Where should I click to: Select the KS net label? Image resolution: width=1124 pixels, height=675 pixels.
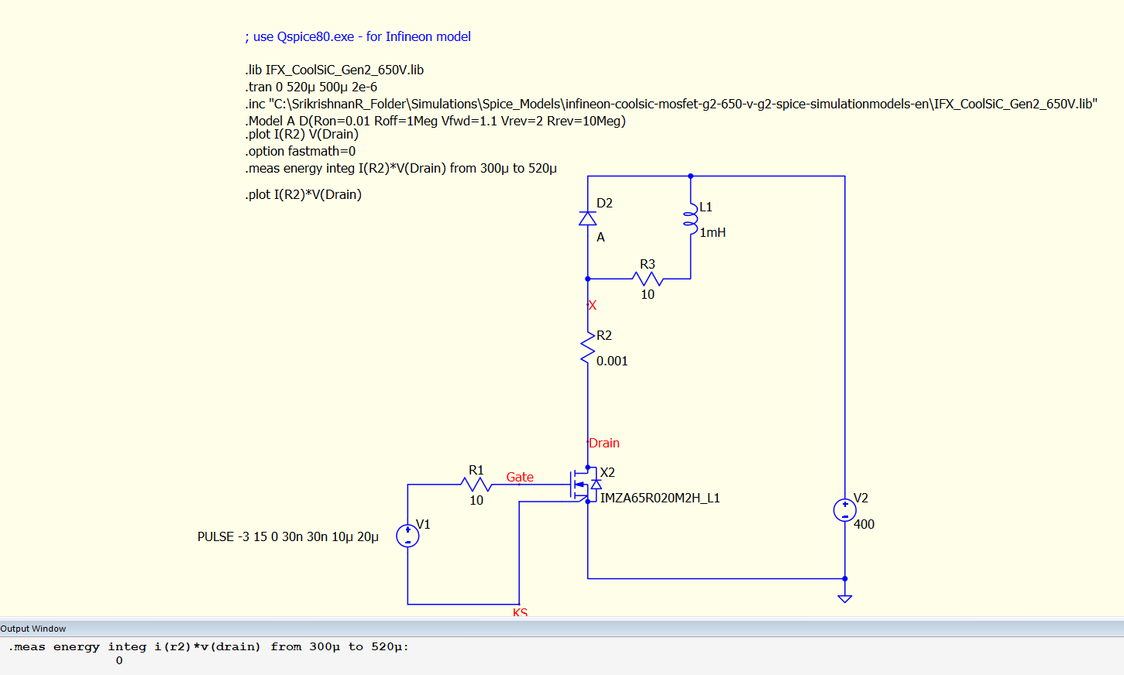[520, 612]
